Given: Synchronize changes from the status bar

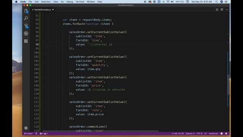Looking at the screenshot, I should coord(36,134).
